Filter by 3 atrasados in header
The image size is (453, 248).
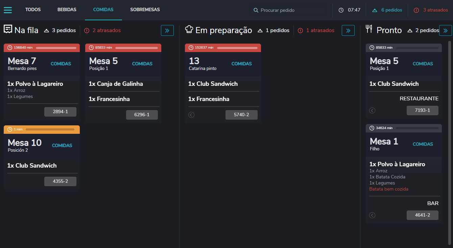431,10
